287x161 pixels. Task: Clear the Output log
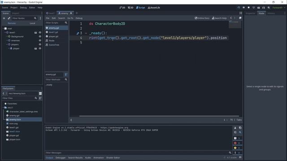pos(235,128)
